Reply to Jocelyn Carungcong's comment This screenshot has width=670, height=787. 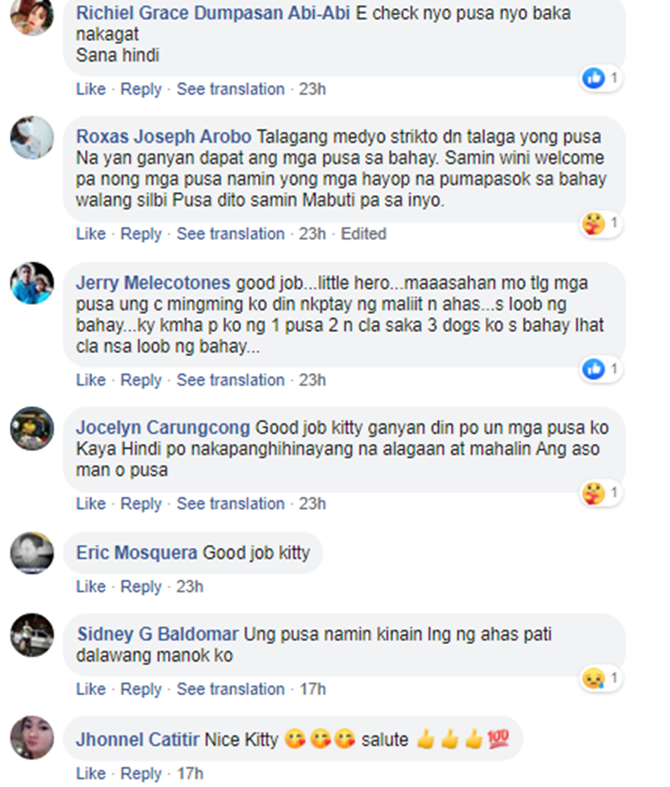tap(141, 504)
